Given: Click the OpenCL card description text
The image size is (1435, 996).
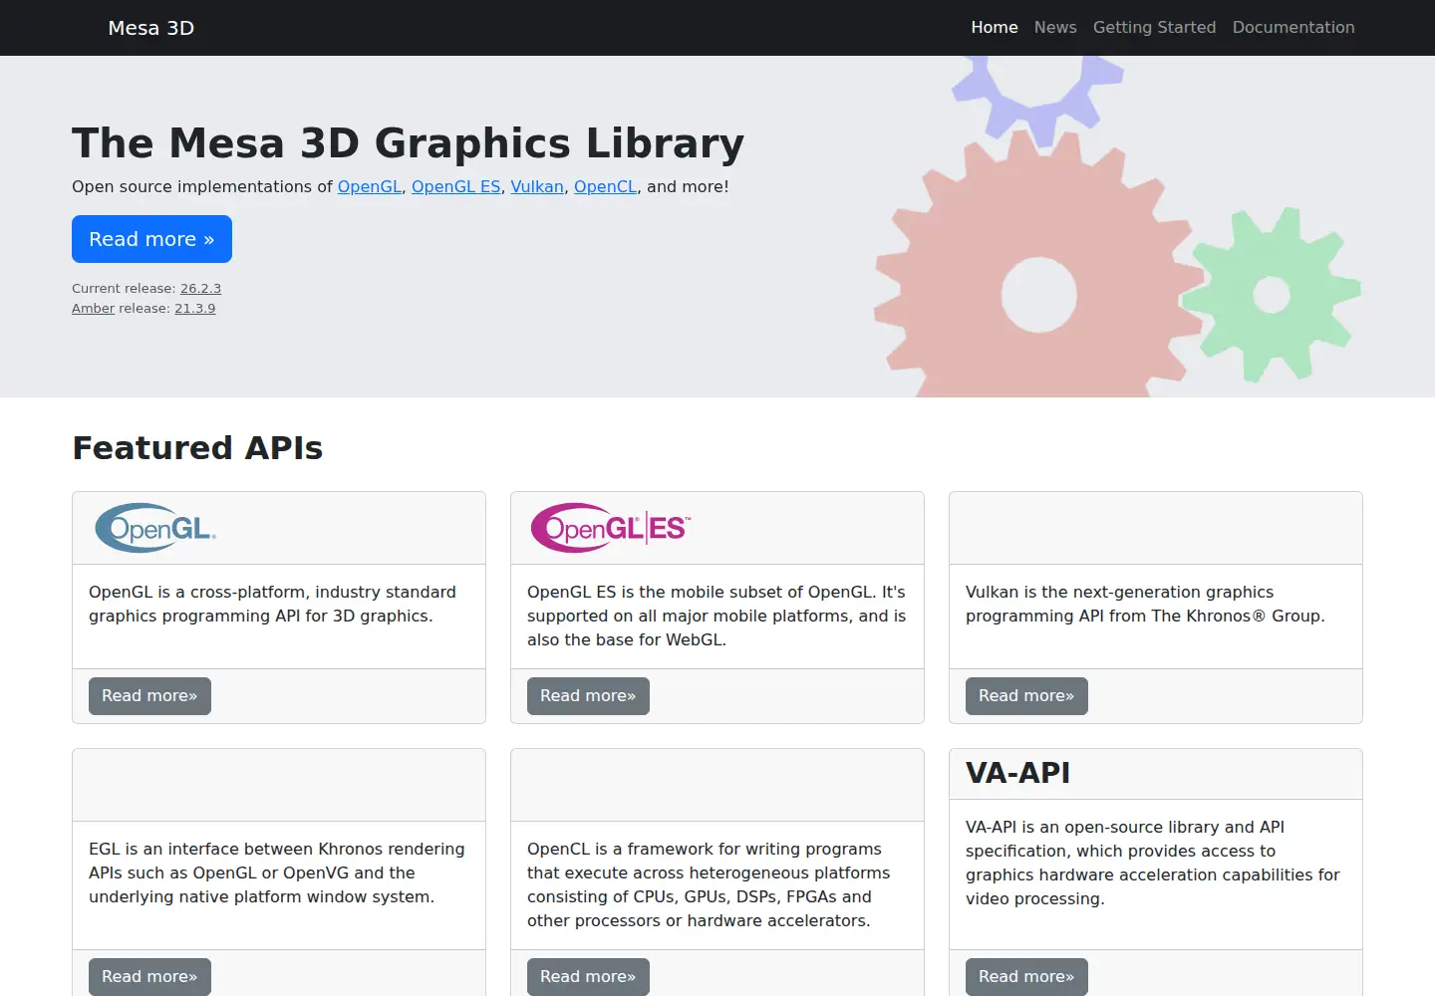Looking at the screenshot, I should click(x=709, y=885).
